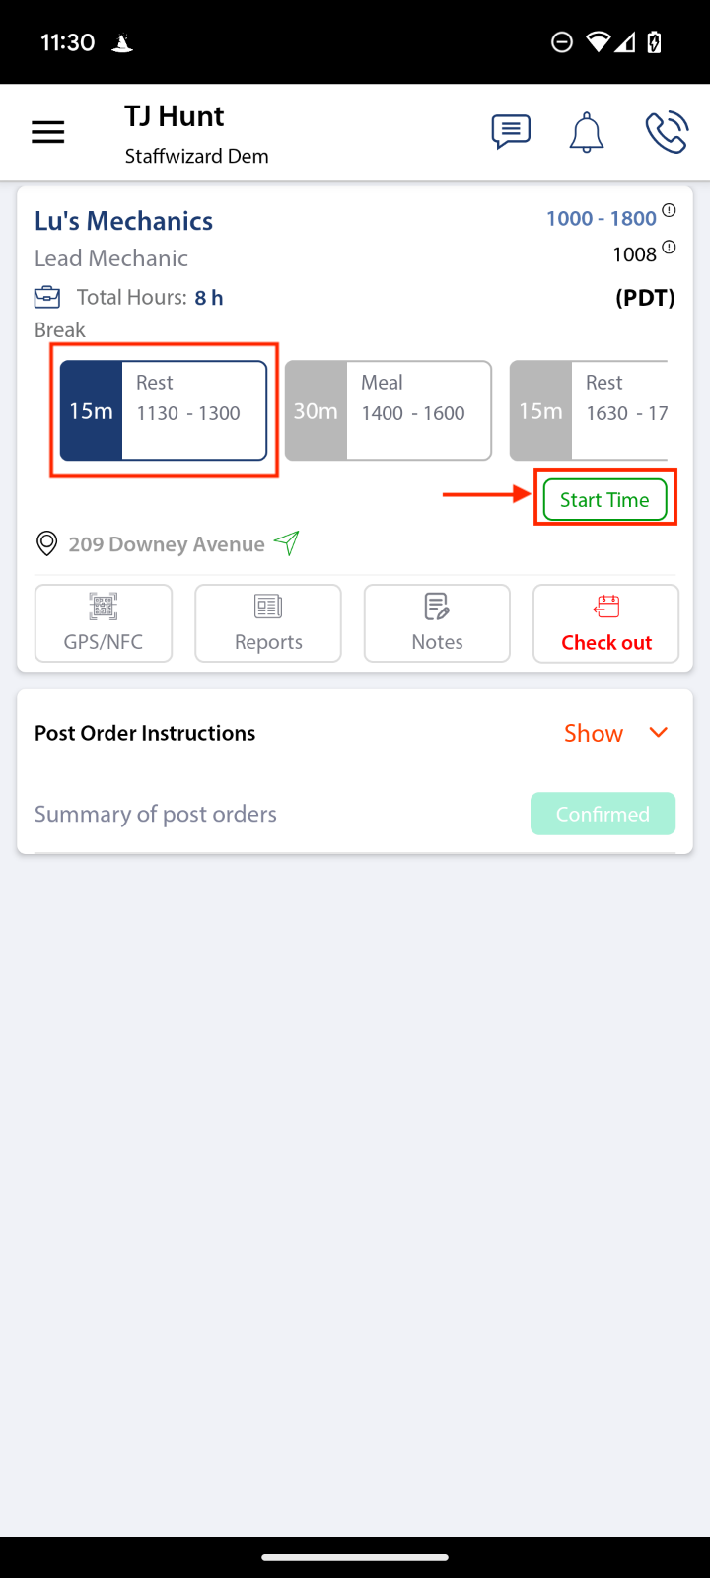The width and height of the screenshot is (710, 1578).
Task: Tap the briefcase Total Hours icon
Action: coord(47,297)
